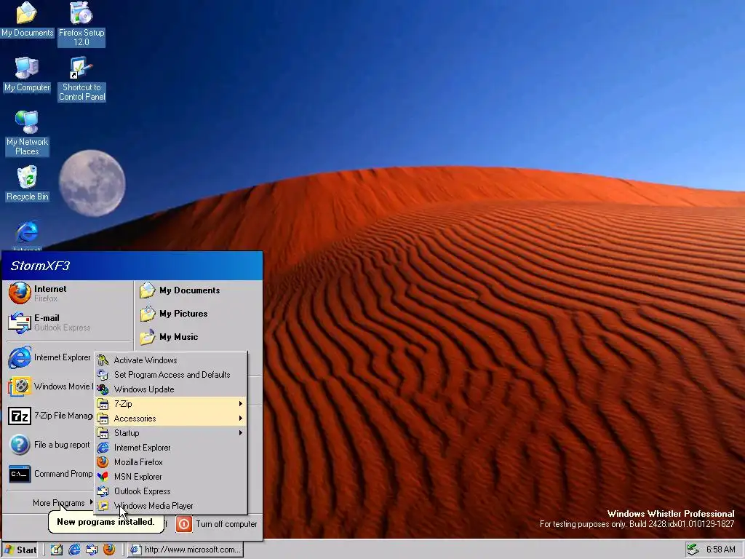Image resolution: width=745 pixels, height=559 pixels.
Task: Click the New programs installed balloon
Action: pyautogui.click(x=105, y=522)
